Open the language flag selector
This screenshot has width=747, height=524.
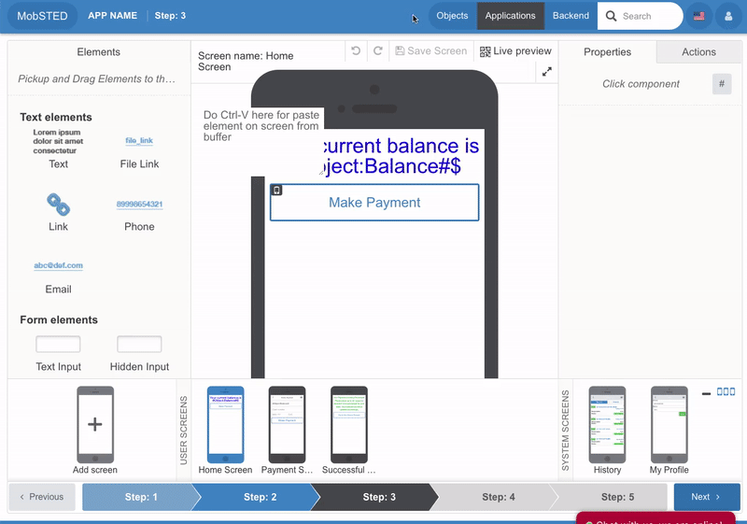point(698,16)
